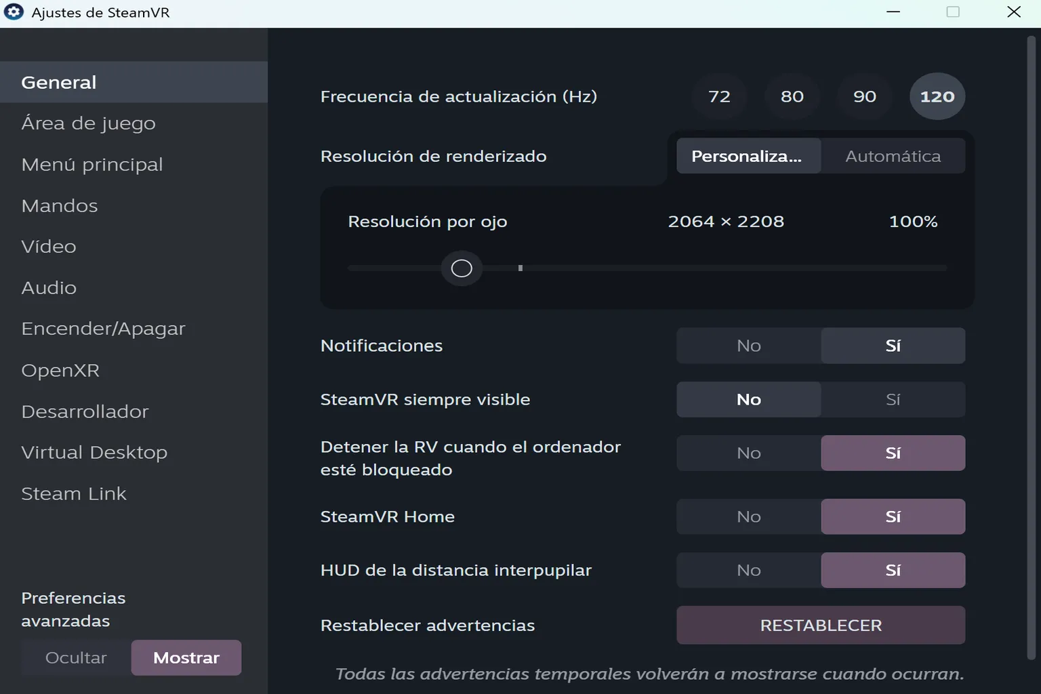Select the 120 Hz refresh rate
The width and height of the screenshot is (1041, 694).
click(937, 96)
